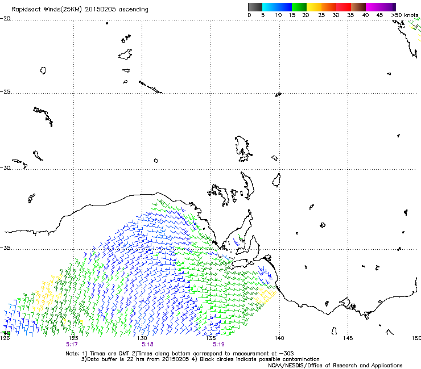This screenshot has width=421, height=369.
Task: Click the purple 5:18 time label
Action: [148, 345]
